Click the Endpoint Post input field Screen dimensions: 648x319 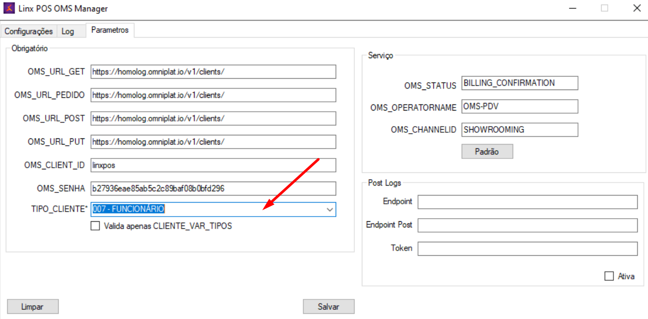click(528, 225)
